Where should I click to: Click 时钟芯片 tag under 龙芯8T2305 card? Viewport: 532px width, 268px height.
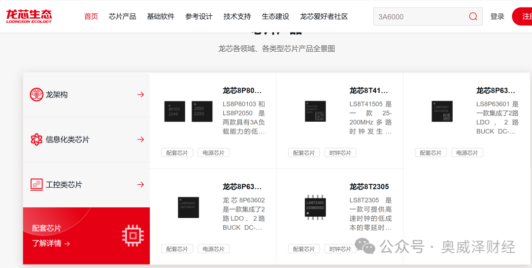(340, 249)
